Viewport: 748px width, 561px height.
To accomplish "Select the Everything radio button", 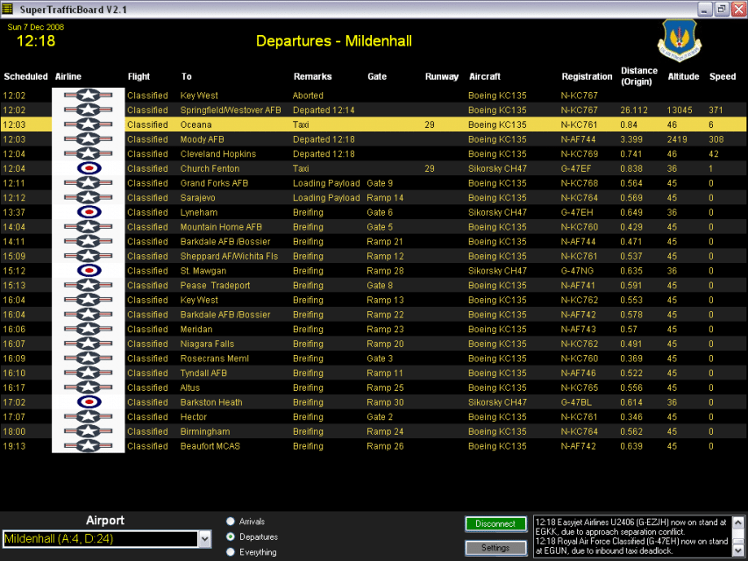I will point(231,552).
